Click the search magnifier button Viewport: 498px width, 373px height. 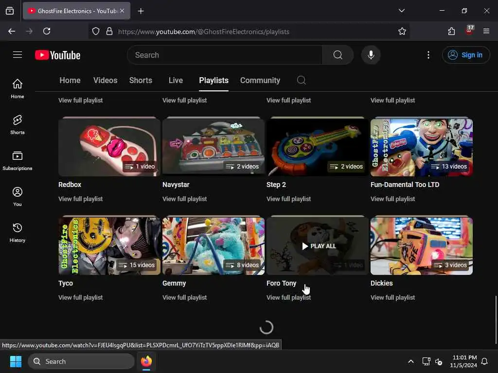click(x=338, y=55)
